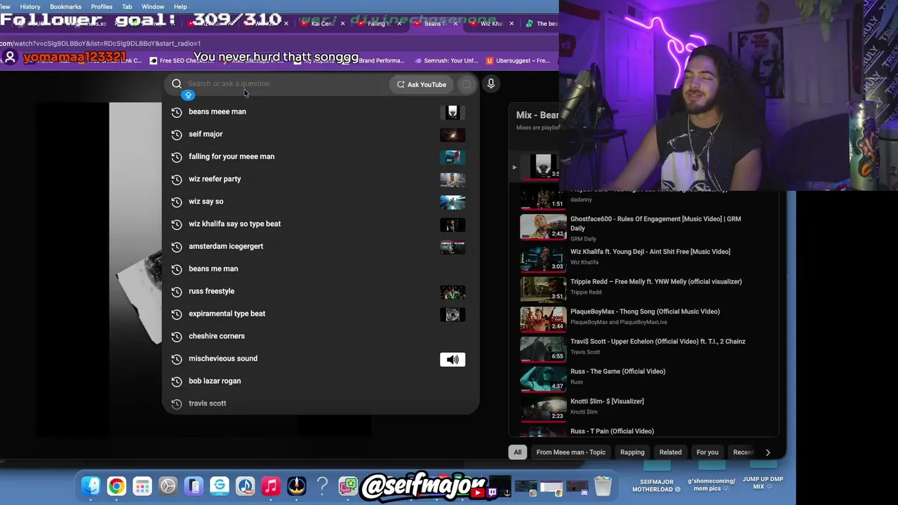898x505 pixels.
Task: Click history clock icon beside 'seif major'
Action: pyautogui.click(x=177, y=135)
